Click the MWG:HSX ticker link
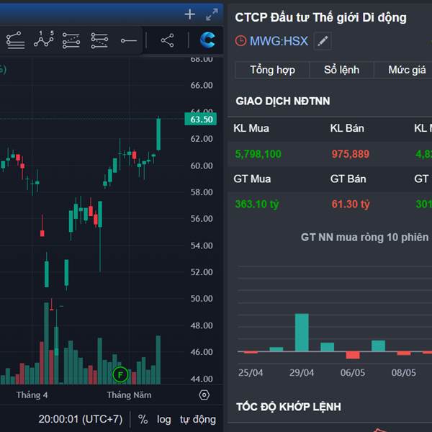This screenshot has height=432, width=432. pyautogui.click(x=279, y=41)
